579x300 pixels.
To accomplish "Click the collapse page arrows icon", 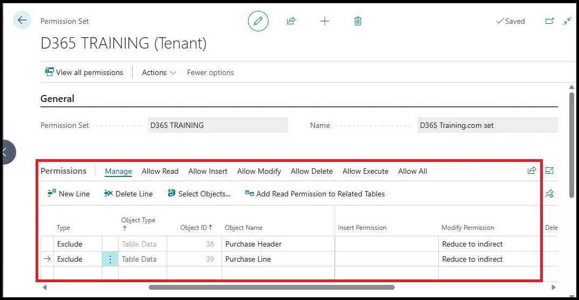I will tap(567, 21).
